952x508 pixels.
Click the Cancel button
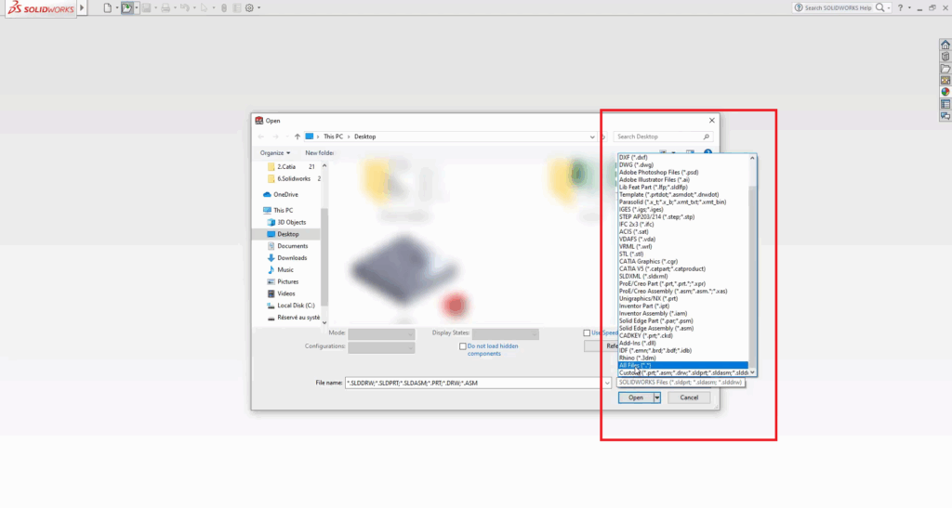tap(689, 397)
